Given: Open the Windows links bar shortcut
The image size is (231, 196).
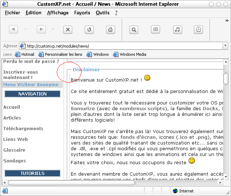Looking at the screenshot, I should coord(97,54).
